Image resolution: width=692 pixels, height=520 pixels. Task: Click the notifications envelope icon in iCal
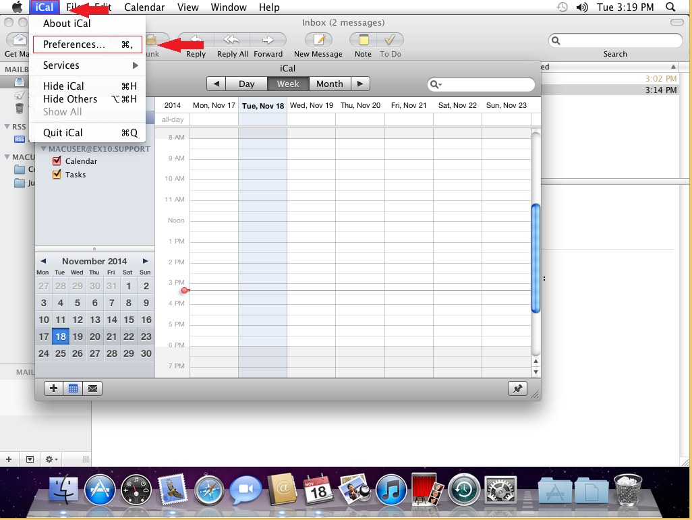(x=92, y=388)
